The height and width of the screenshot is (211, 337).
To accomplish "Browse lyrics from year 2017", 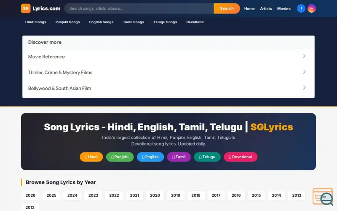I will coord(216,195).
